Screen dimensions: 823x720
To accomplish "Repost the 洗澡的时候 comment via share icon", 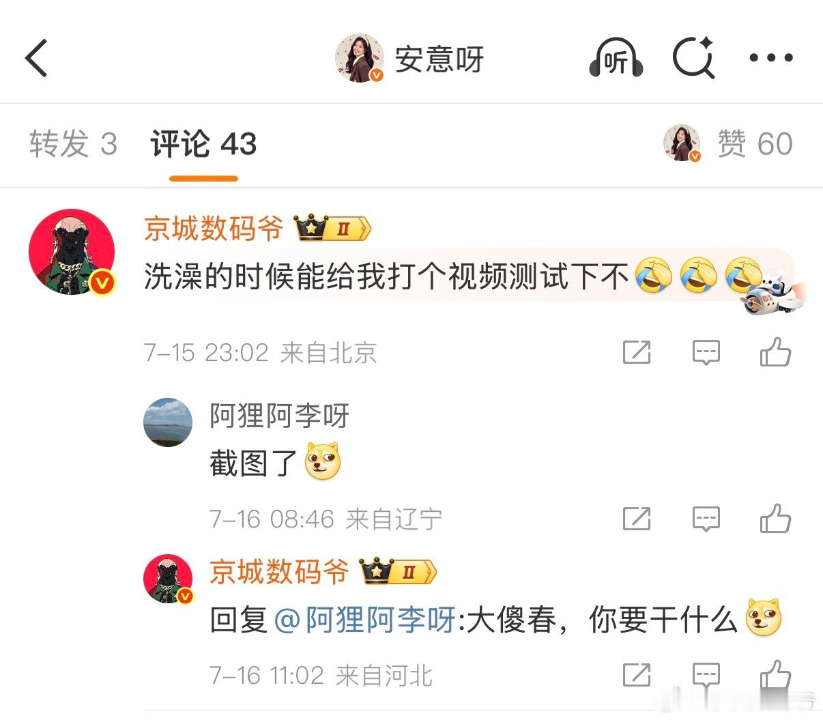I will [x=637, y=352].
